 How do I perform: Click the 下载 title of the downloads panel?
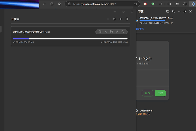click(x=141, y=11)
